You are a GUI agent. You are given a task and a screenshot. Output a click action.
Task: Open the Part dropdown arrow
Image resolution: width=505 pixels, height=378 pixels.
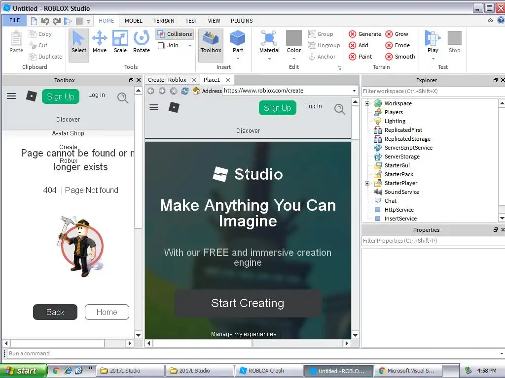tap(238, 59)
